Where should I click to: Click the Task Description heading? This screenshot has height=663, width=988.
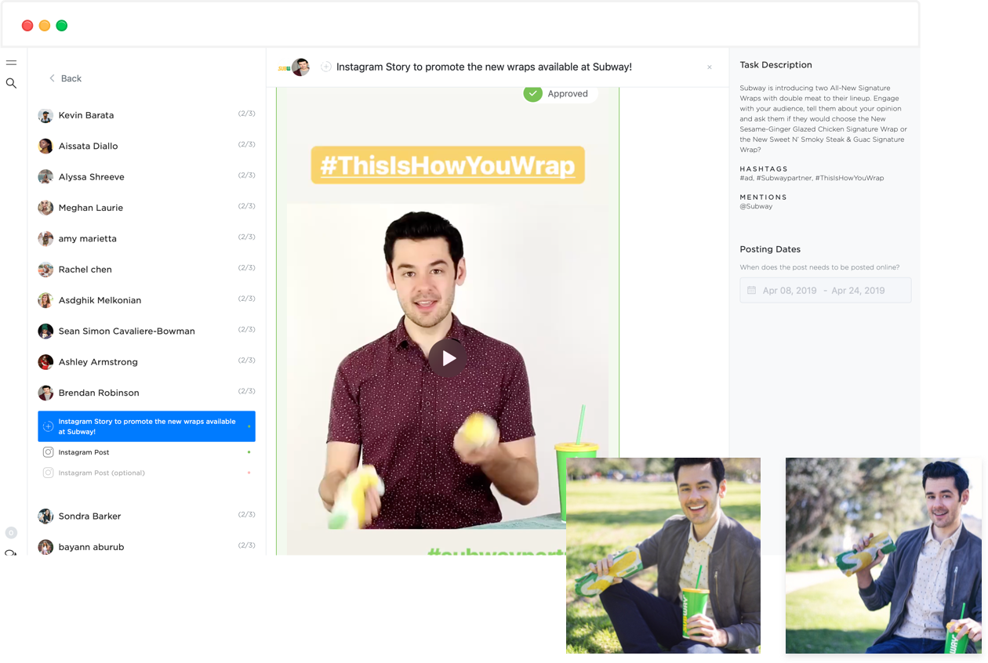776,65
